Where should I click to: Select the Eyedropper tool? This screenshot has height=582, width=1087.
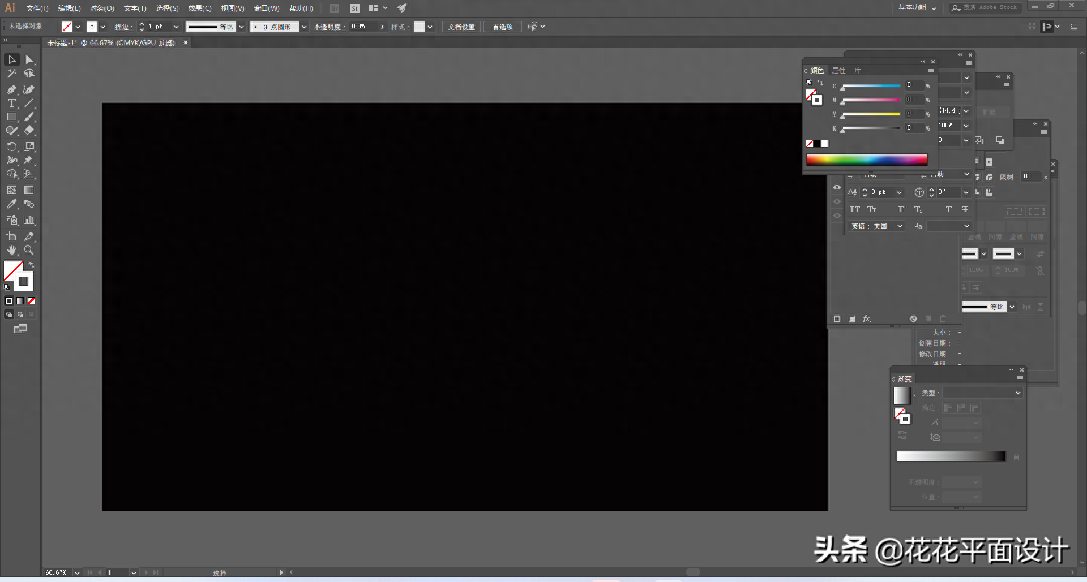pos(11,204)
